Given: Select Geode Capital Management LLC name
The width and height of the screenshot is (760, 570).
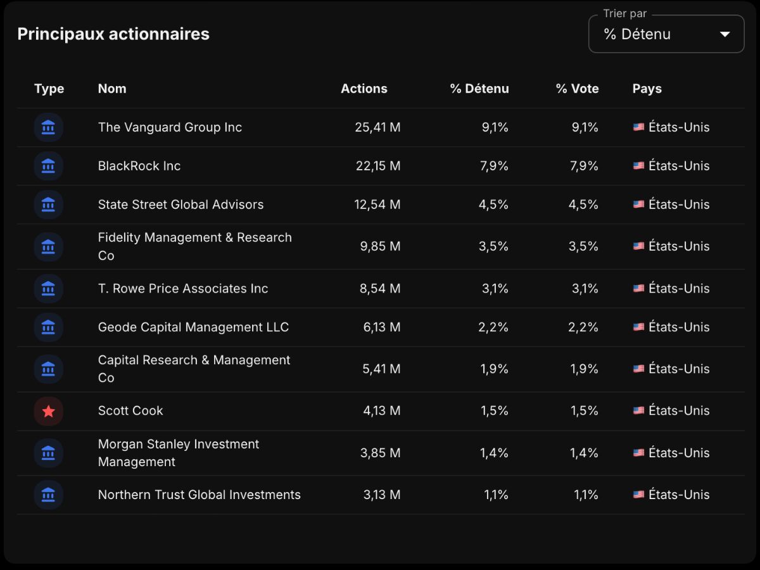Looking at the screenshot, I should pyautogui.click(x=193, y=327).
